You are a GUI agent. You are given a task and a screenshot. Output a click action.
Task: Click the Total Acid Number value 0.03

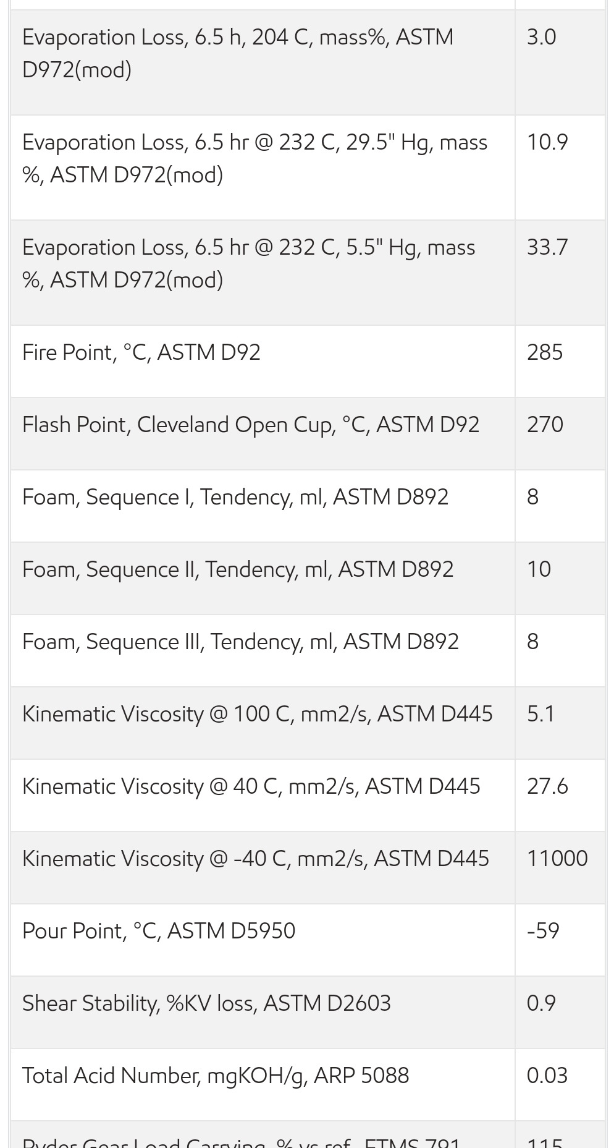pos(547,1076)
